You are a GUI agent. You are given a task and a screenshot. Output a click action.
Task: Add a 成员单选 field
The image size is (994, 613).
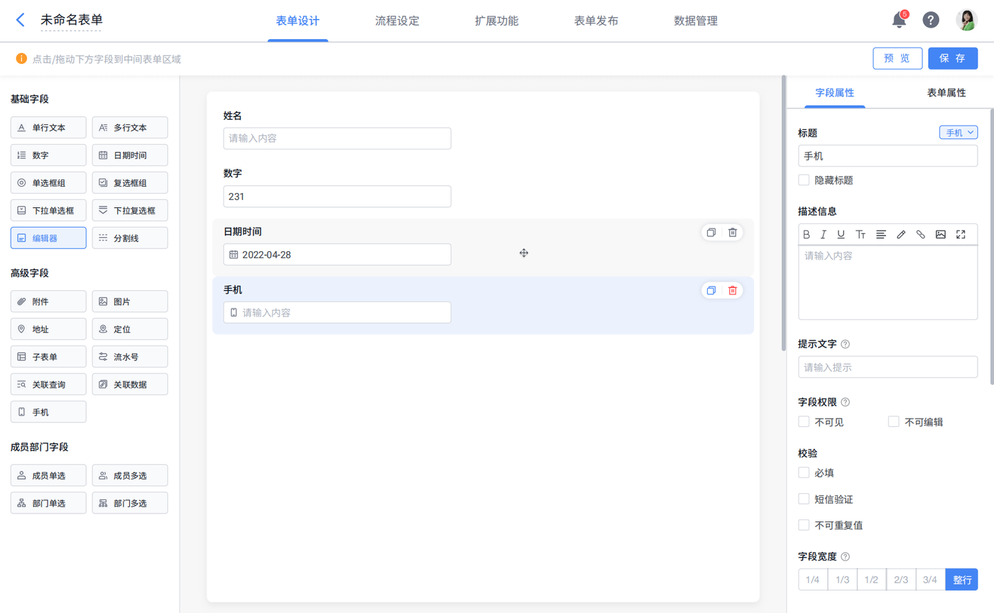coord(48,475)
